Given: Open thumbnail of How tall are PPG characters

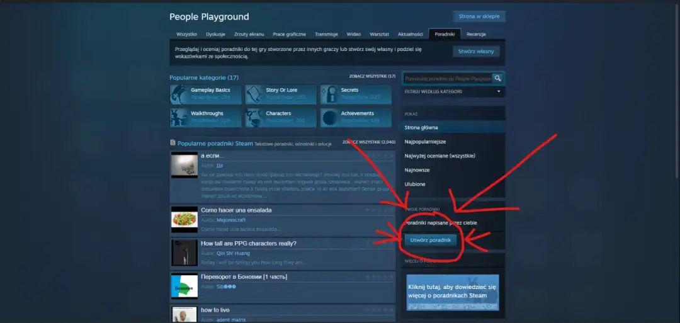Looking at the screenshot, I should pyautogui.click(x=184, y=252).
